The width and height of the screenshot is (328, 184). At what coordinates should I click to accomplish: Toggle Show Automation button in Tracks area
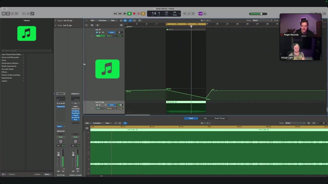coord(130,20)
